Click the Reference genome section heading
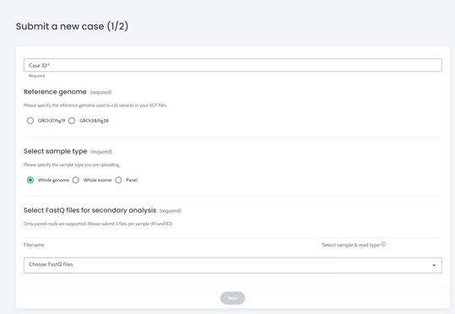The height and width of the screenshot is (314, 455). click(55, 92)
